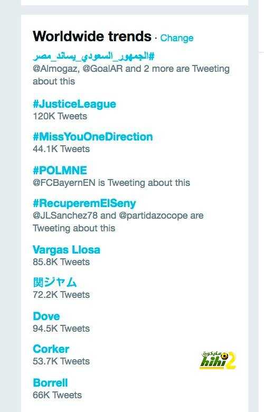Viewport: 264px width, 412px height.
Task: Click the @JLSanchez78 and @partidazocope tweeting text
Action: click(x=118, y=222)
